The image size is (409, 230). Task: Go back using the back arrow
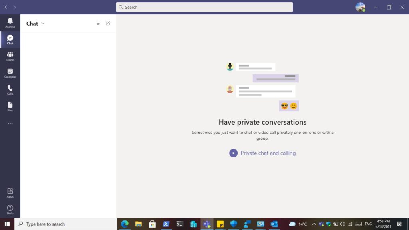(6, 7)
